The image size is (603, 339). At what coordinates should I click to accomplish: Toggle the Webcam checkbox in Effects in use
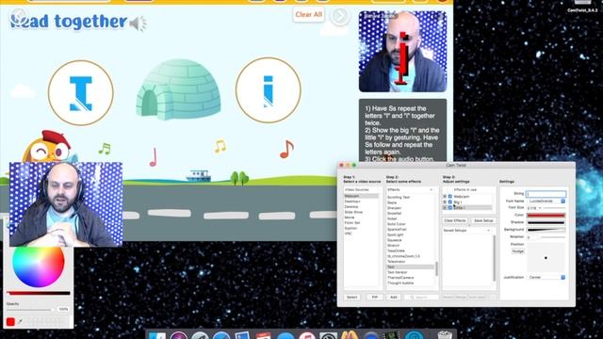450,197
